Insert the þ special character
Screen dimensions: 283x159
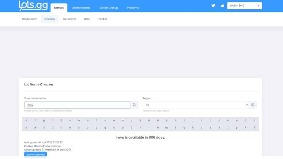pos(88,128)
